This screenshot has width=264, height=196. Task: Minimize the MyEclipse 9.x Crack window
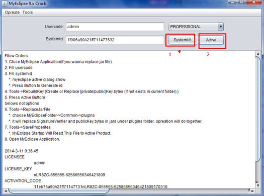tap(233, 2)
